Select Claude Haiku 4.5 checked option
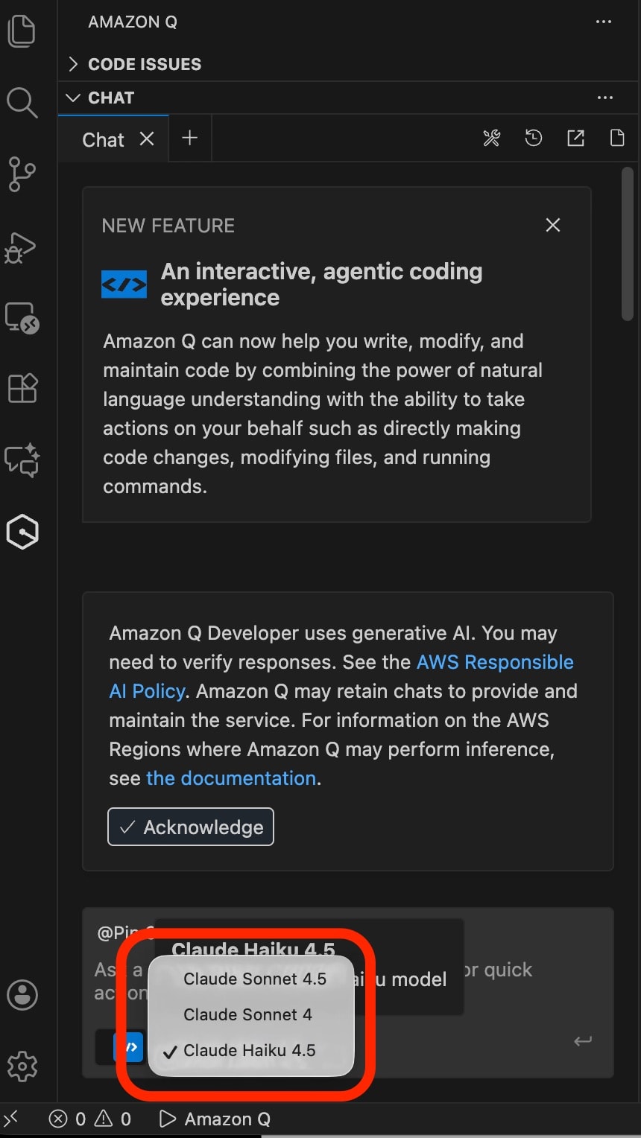Image resolution: width=641 pixels, height=1138 pixels. 249,1051
